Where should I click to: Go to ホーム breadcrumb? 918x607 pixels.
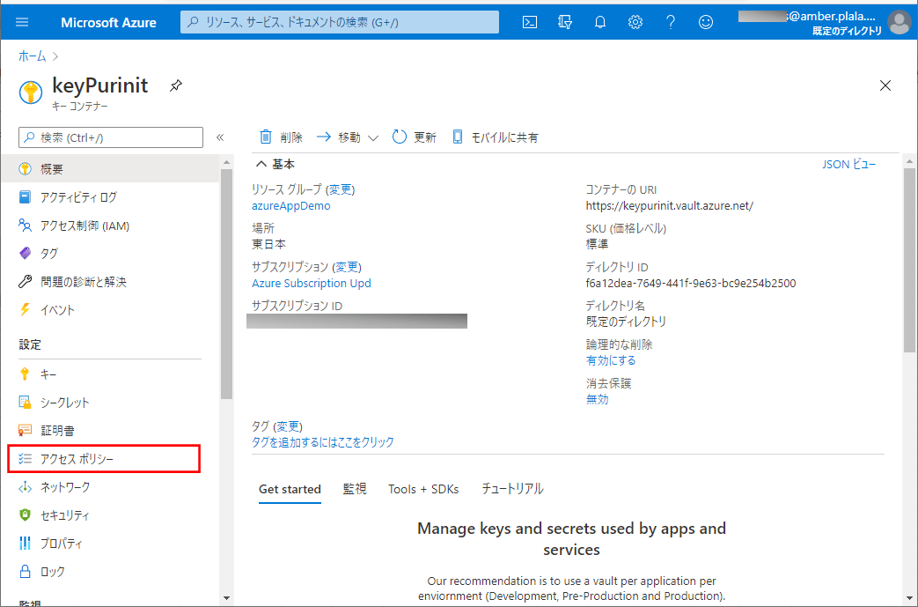click(x=33, y=56)
